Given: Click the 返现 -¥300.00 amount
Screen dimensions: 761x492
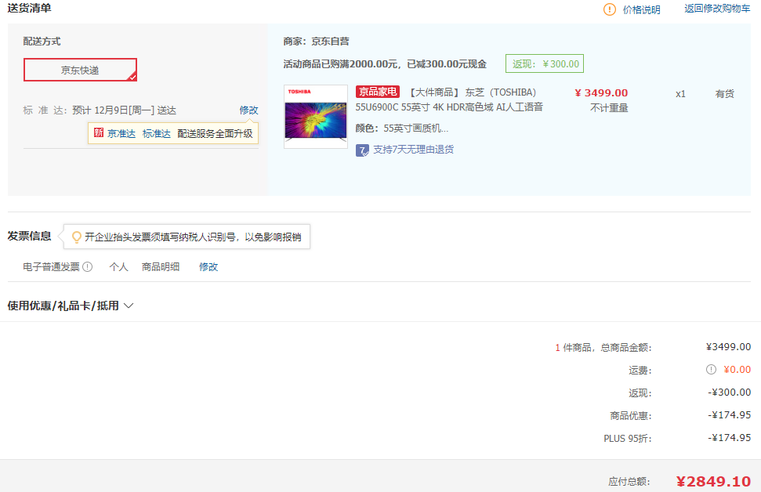Looking at the screenshot, I should coord(729,392).
